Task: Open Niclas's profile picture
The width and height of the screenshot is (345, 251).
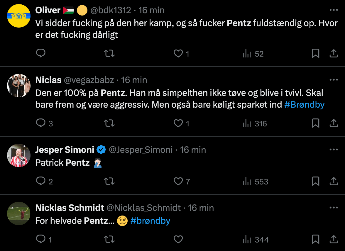Action: point(19,86)
